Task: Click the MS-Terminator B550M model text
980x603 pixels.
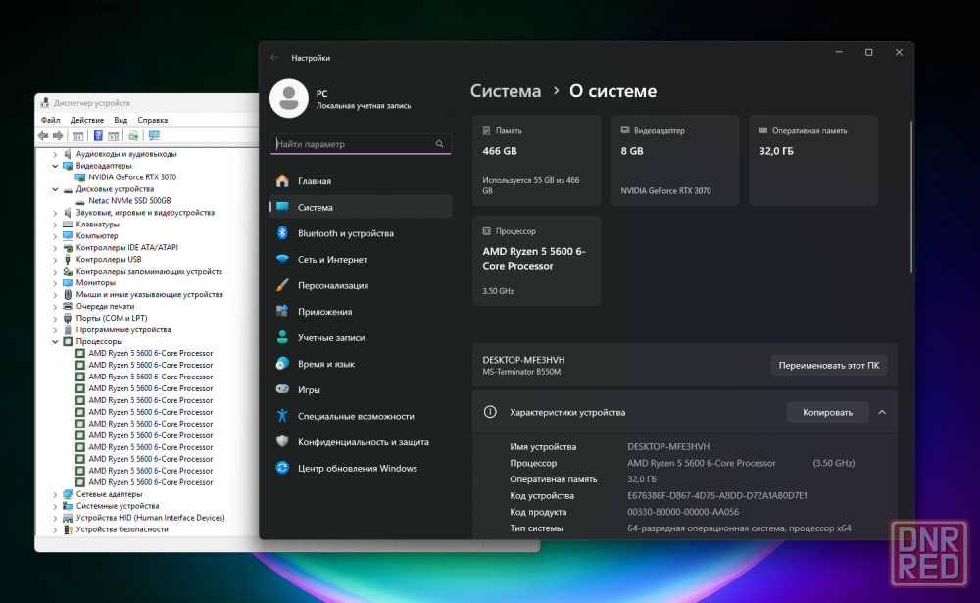Action: pyautogui.click(x=521, y=372)
